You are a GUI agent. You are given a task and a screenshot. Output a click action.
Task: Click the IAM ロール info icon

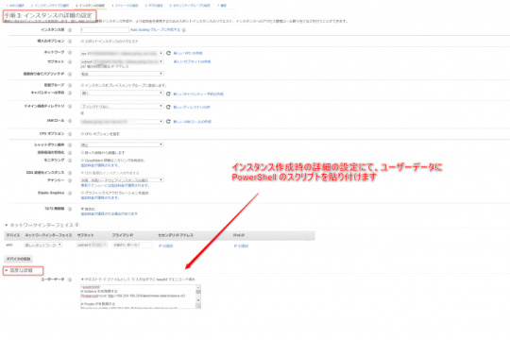[x=70, y=121]
